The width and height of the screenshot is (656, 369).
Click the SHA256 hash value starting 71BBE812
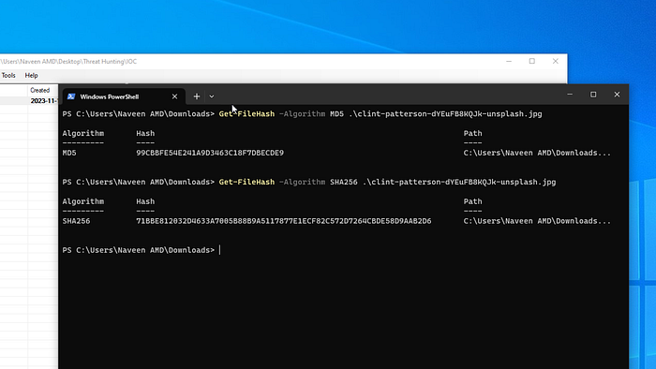tap(284, 221)
